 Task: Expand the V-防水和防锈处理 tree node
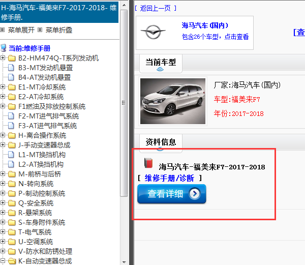pos(3,251)
